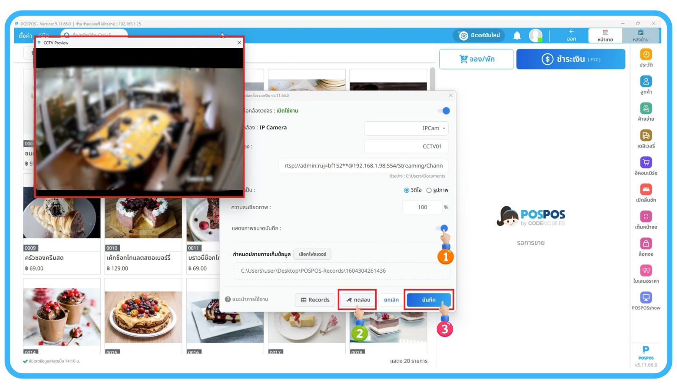Image resolution: width=677 pixels, height=389 pixels.
Task: Select the รูปภาพ radio option
Action: tap(429, 190)
